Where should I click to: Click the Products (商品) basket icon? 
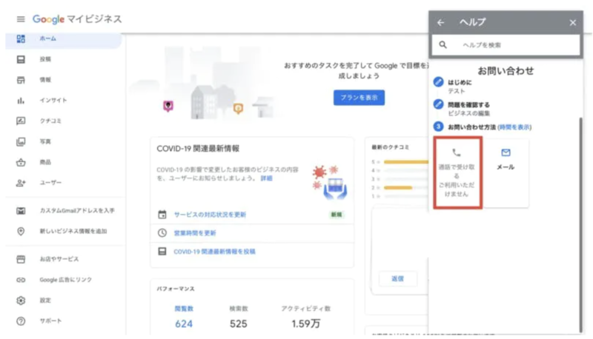click(21, 162)
